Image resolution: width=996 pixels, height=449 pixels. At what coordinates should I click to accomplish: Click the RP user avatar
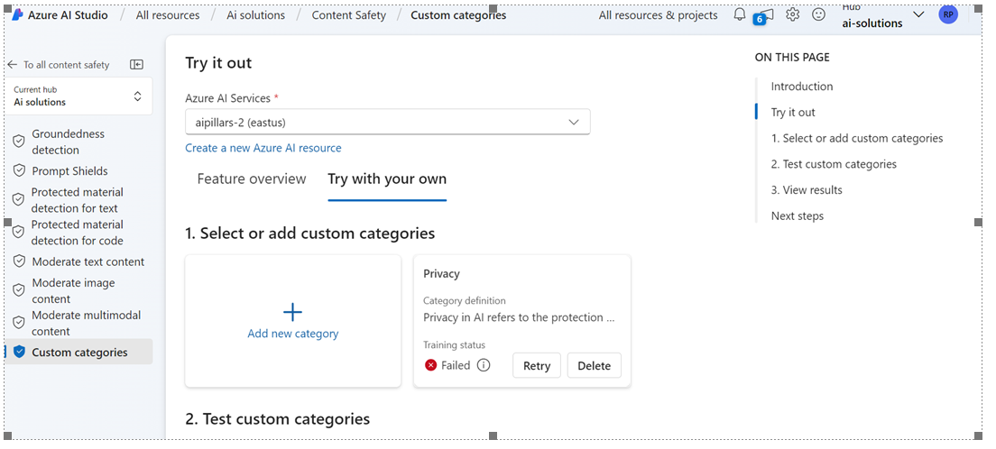947,14
